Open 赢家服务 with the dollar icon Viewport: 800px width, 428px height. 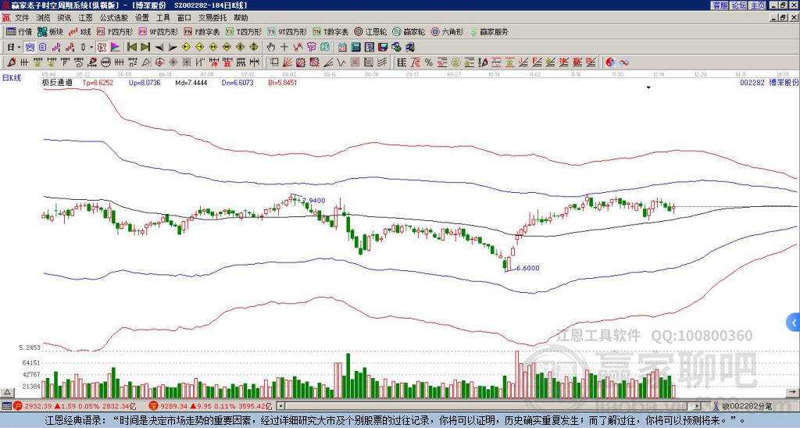point(489,31)
